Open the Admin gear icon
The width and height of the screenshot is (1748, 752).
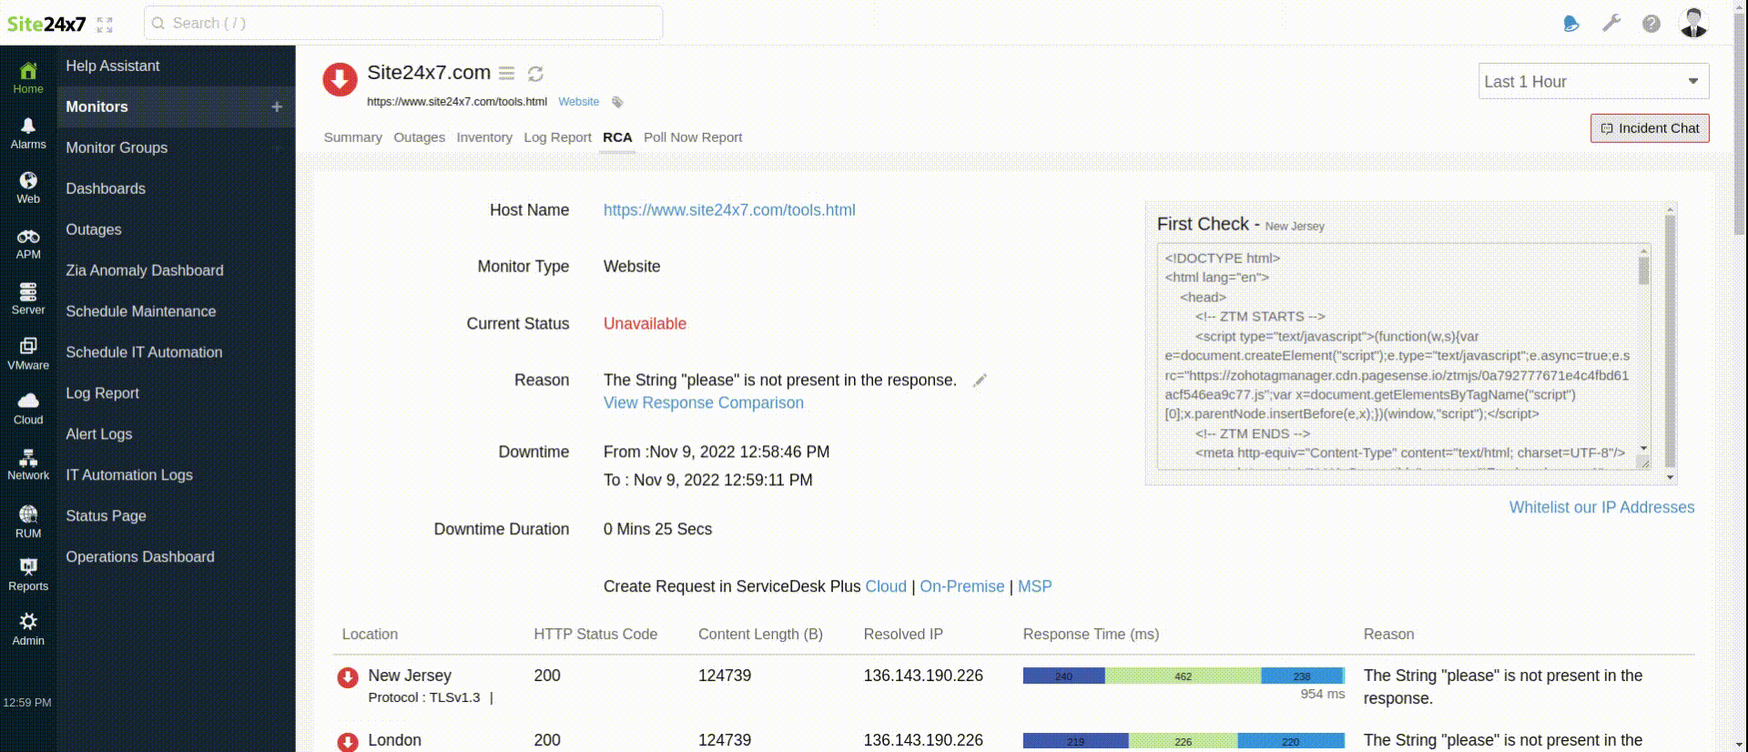pyautogui.click(x=28, y=622)
